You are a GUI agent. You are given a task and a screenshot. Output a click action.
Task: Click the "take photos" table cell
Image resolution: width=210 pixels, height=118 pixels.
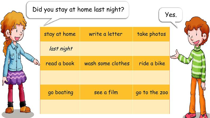[151, 34]
